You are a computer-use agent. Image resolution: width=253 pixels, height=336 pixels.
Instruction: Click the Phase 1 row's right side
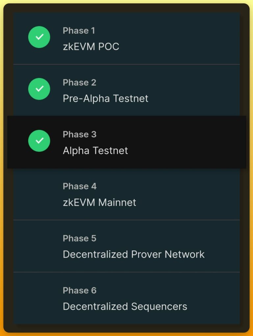coord(183,38)
